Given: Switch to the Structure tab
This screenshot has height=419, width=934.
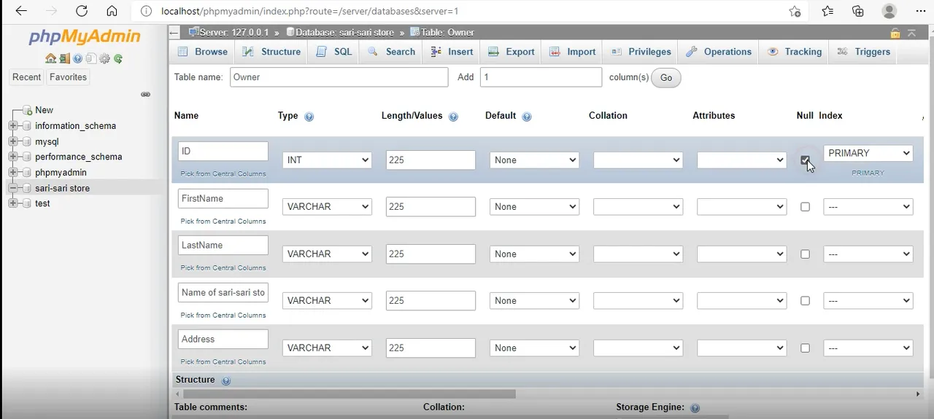Looking at the screenshot, I should tap(271, 52).
